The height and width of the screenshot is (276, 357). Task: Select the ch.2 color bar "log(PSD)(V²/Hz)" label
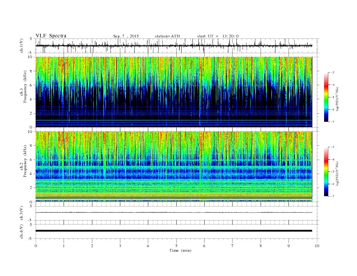point(337,173)
